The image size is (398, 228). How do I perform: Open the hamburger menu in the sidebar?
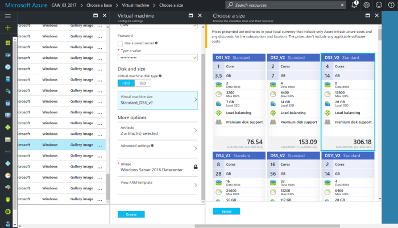click(8, 16)
